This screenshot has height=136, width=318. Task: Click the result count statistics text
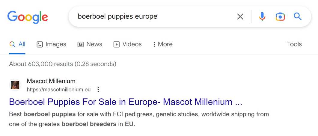tap(62, 64)
